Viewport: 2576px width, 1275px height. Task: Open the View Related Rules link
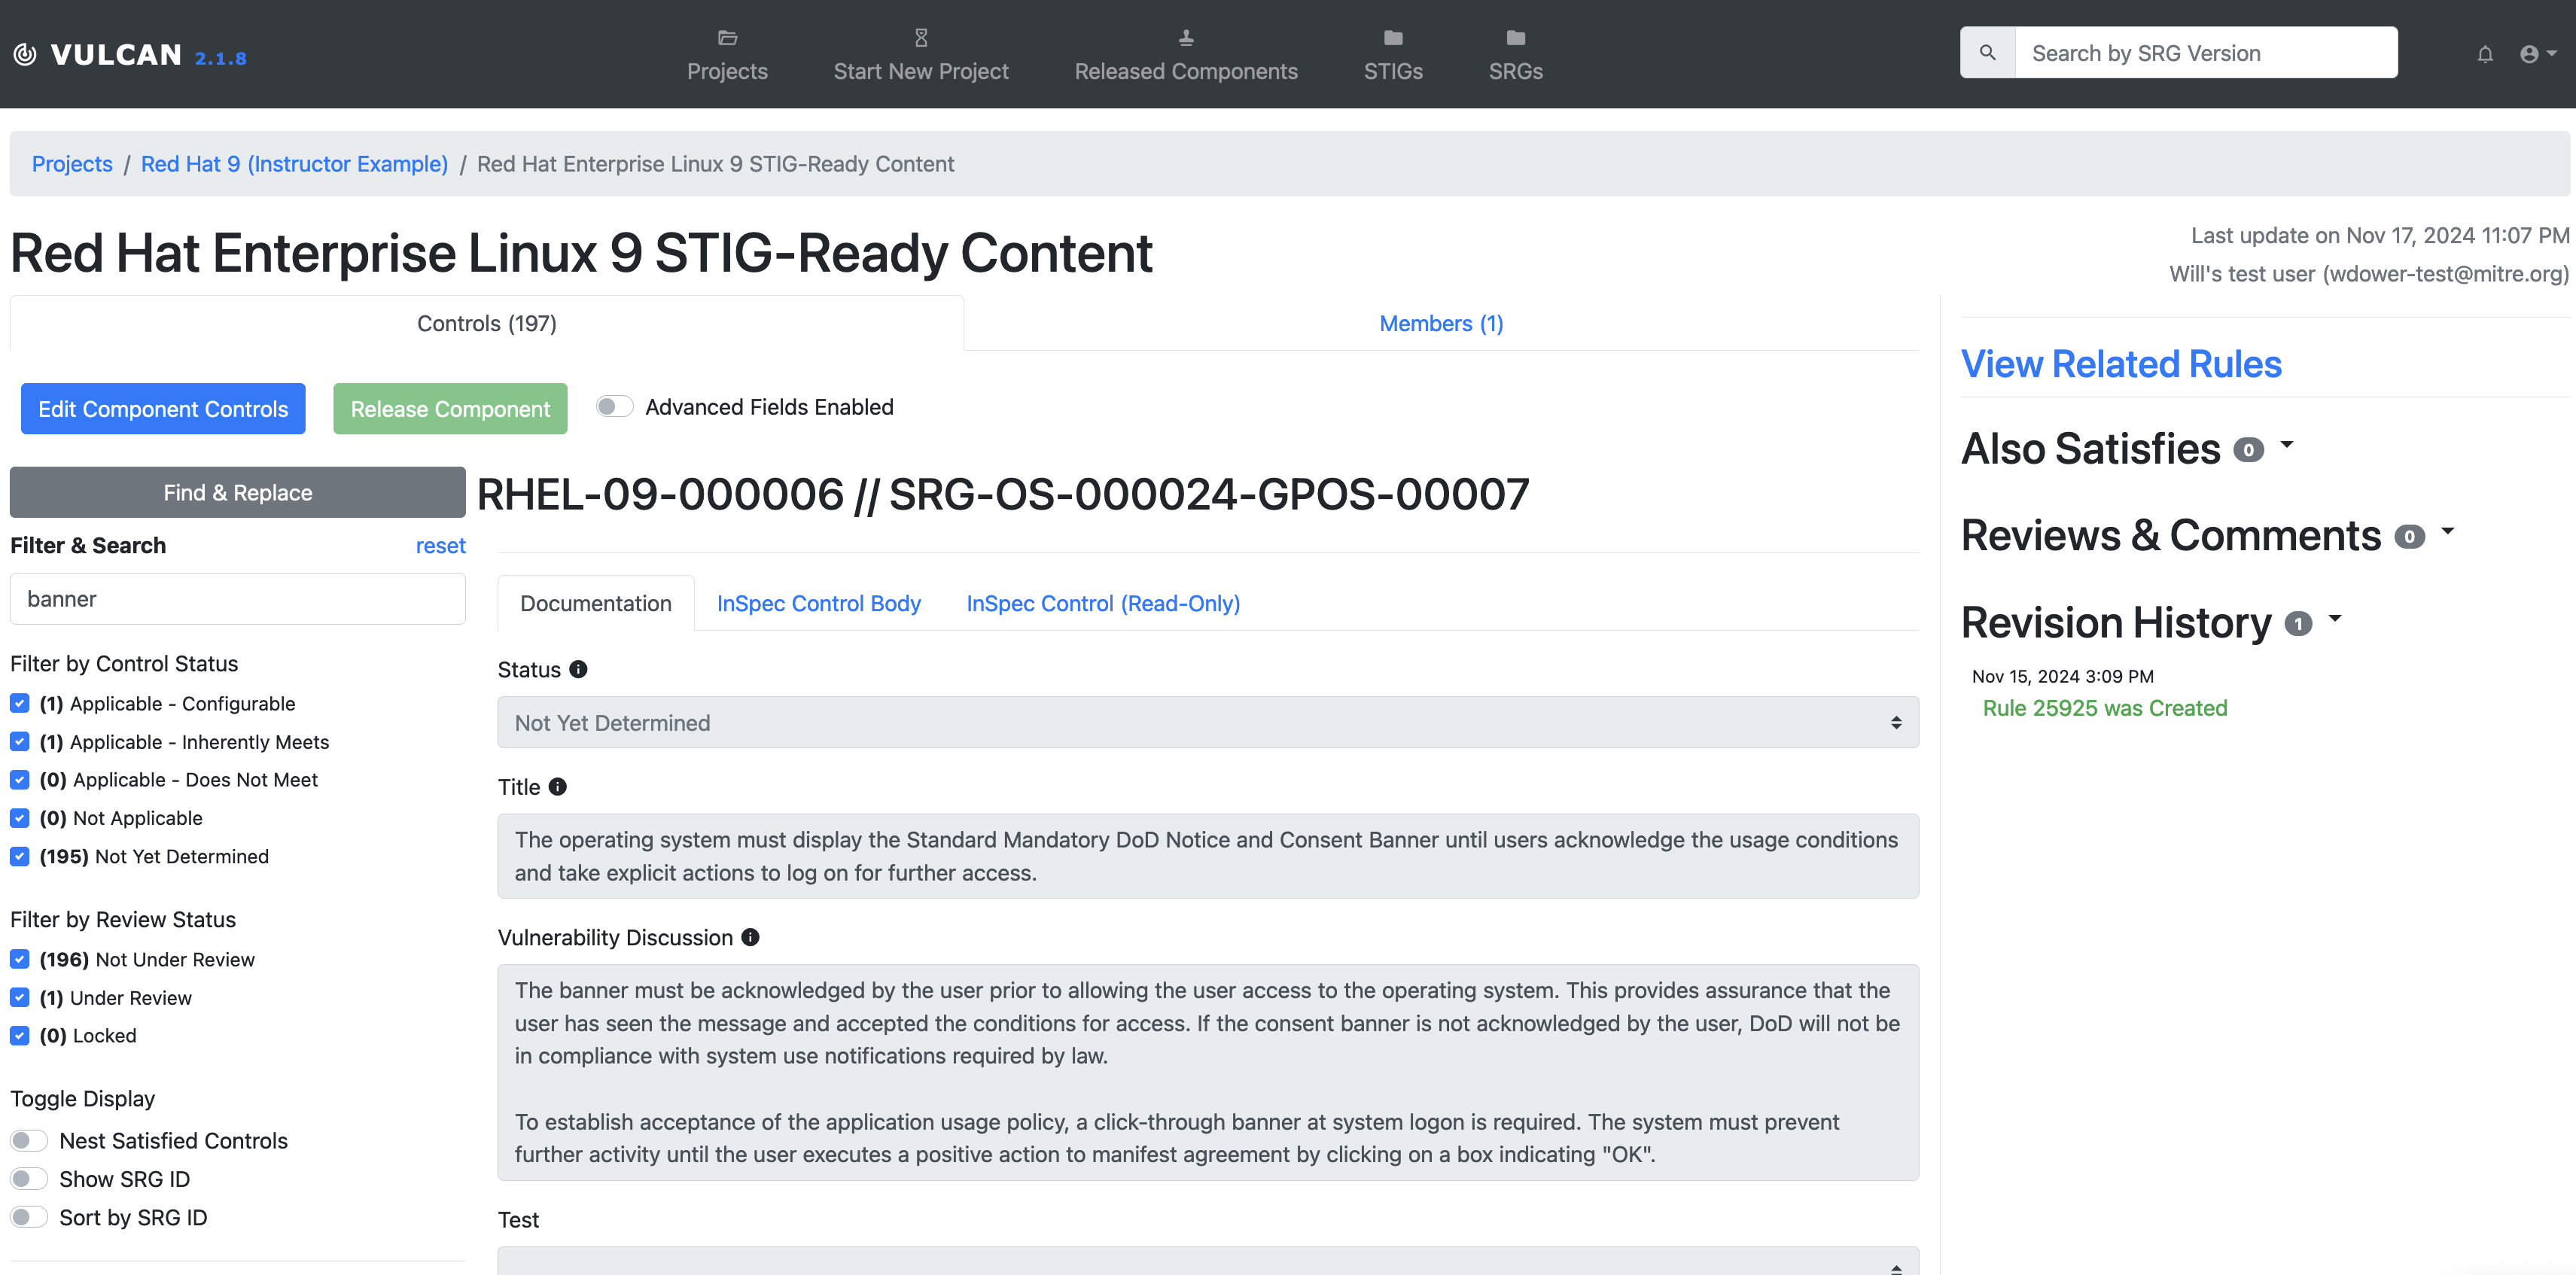(2120, 364)
